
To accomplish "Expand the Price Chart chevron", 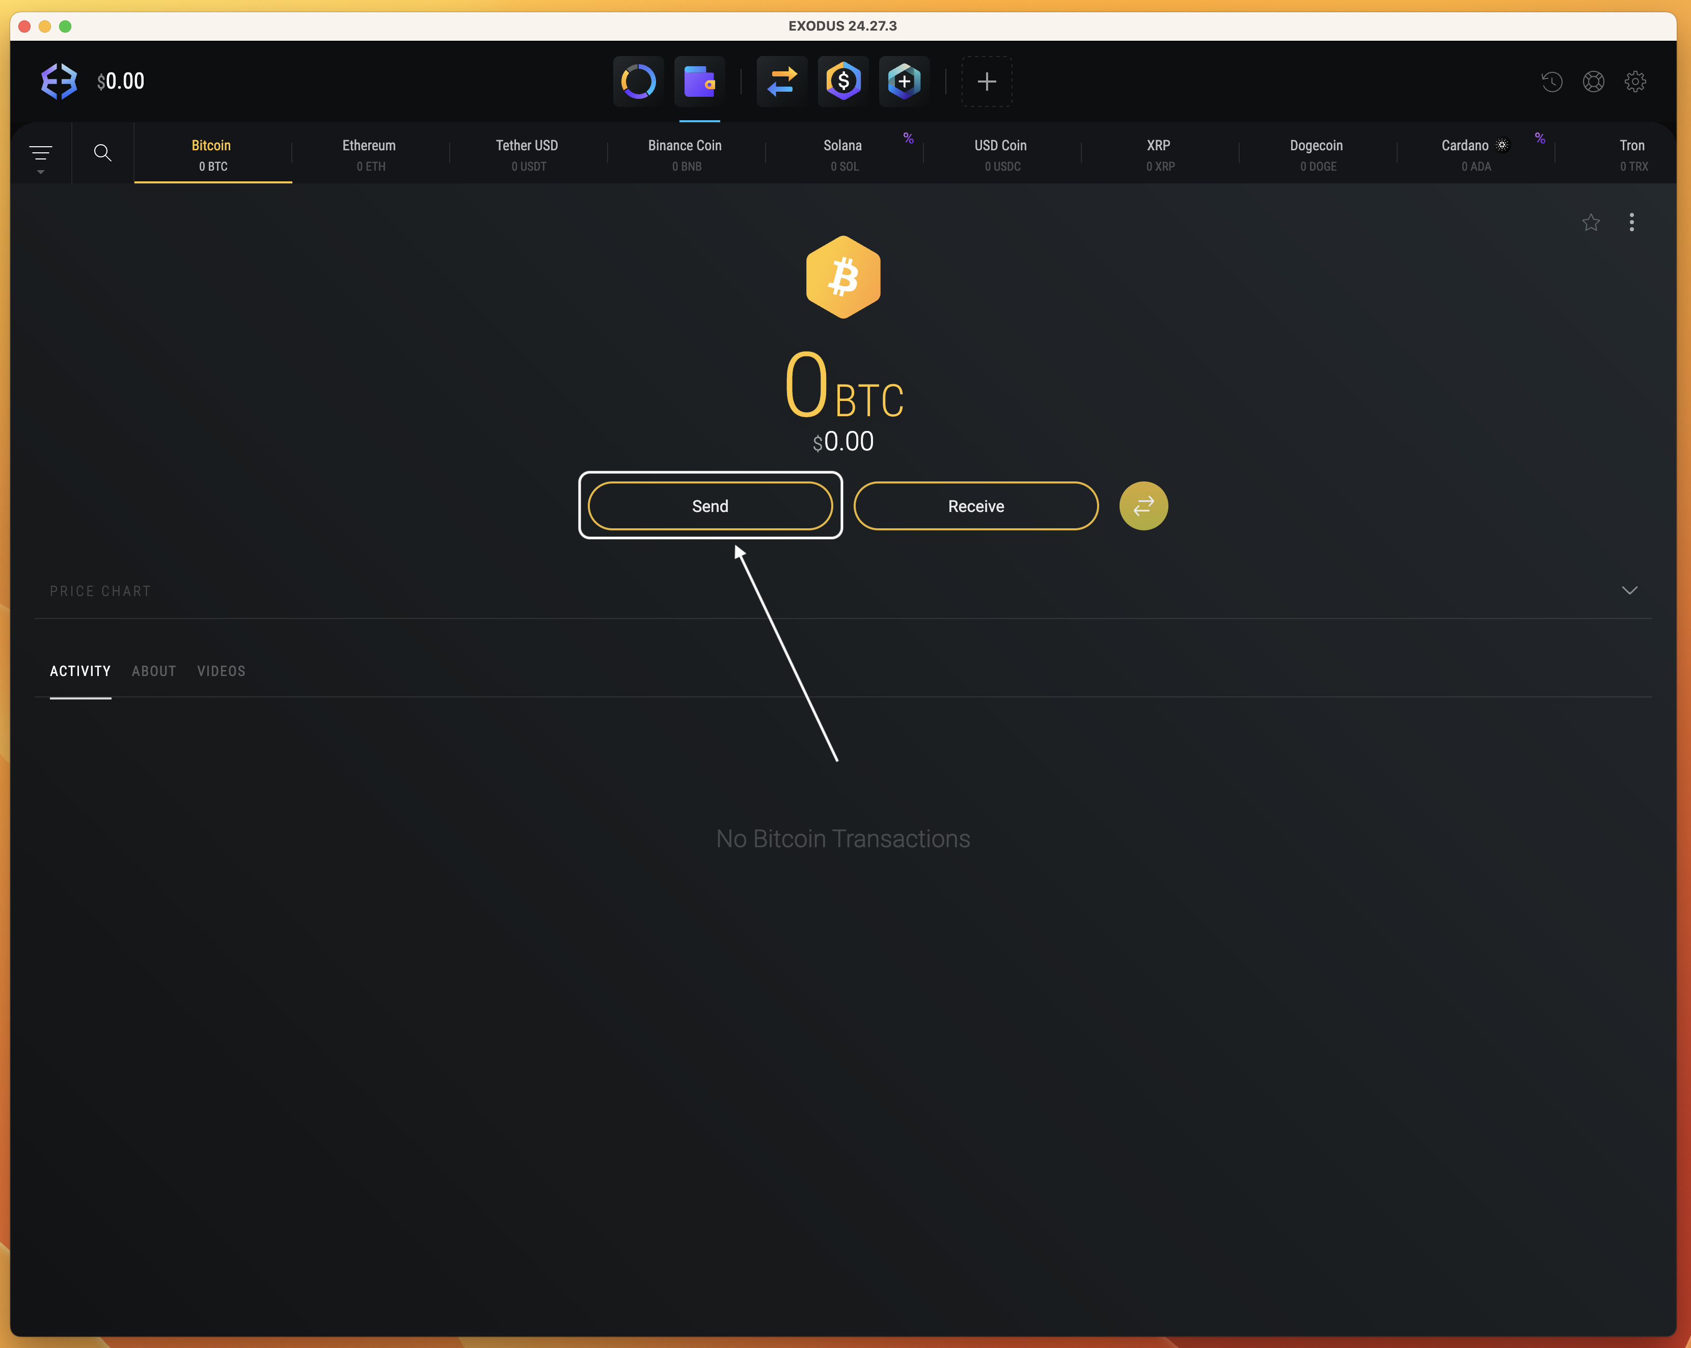I will click(1629, 591).
